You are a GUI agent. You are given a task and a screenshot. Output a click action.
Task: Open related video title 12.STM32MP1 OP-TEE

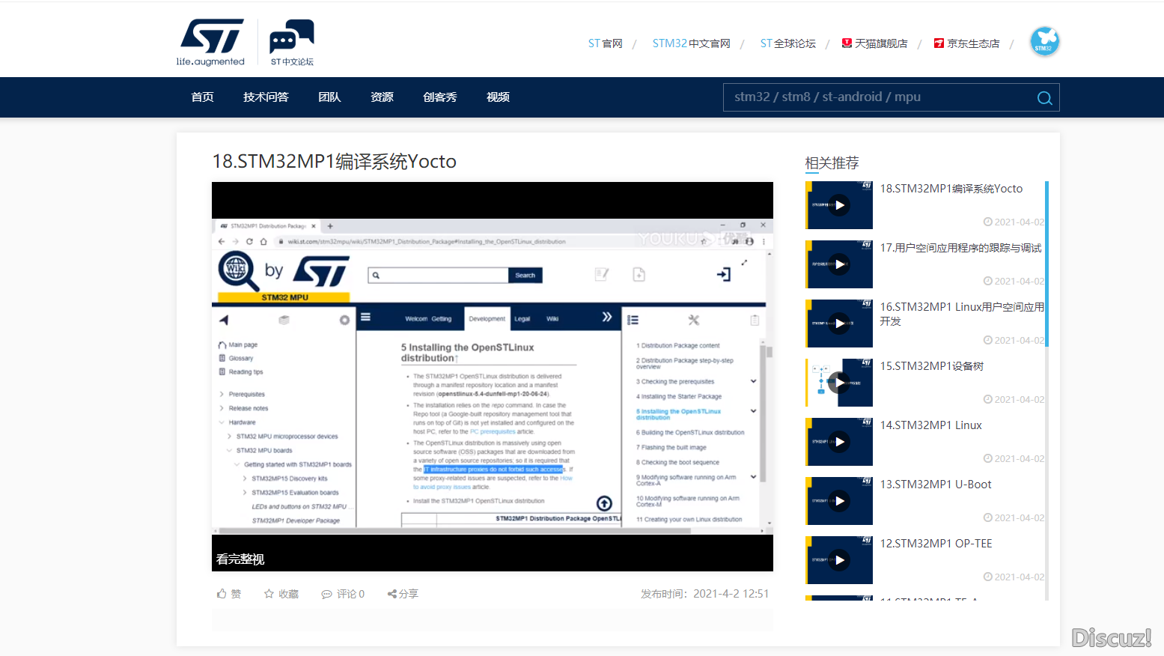click(x=936, y=544)
